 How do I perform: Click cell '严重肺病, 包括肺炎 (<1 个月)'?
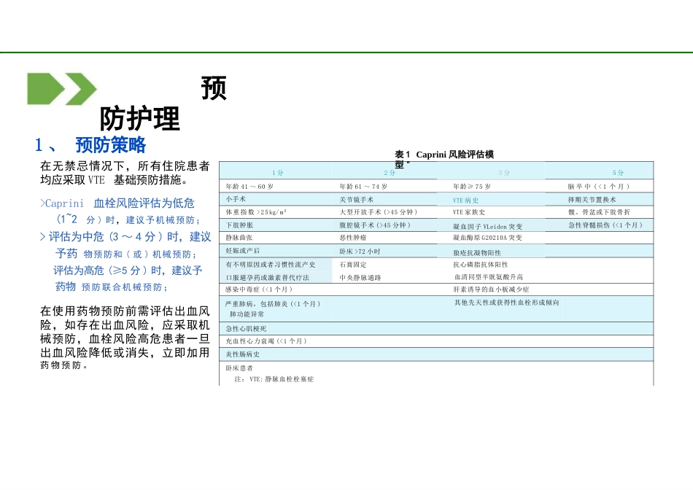pyautogui.click(x=273, y=304)
